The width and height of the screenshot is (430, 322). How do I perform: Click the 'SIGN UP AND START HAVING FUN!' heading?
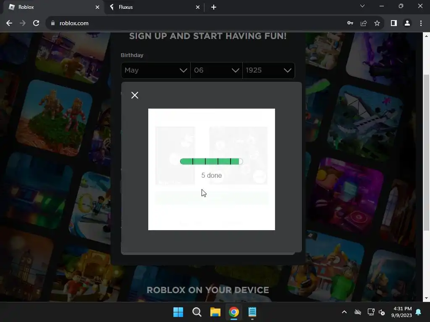coord(208,36)
